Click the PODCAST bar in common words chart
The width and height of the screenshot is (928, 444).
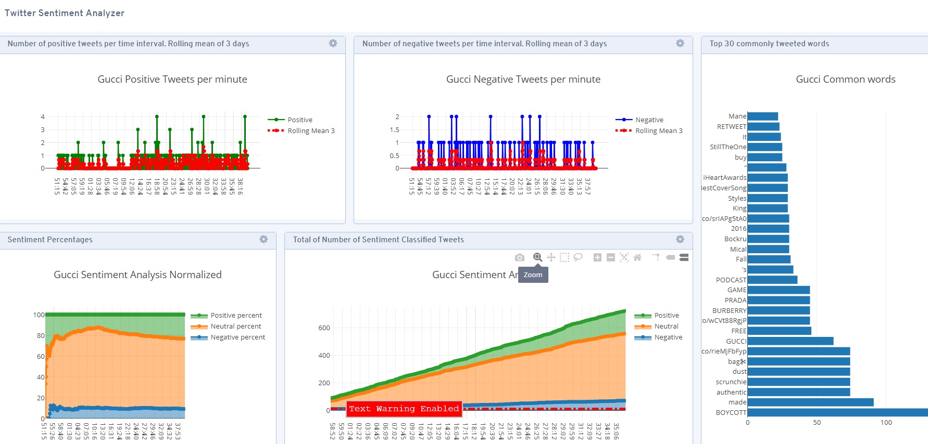(x=772, y=280)
